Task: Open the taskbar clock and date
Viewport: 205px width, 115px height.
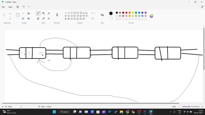Action: (198, 112)
